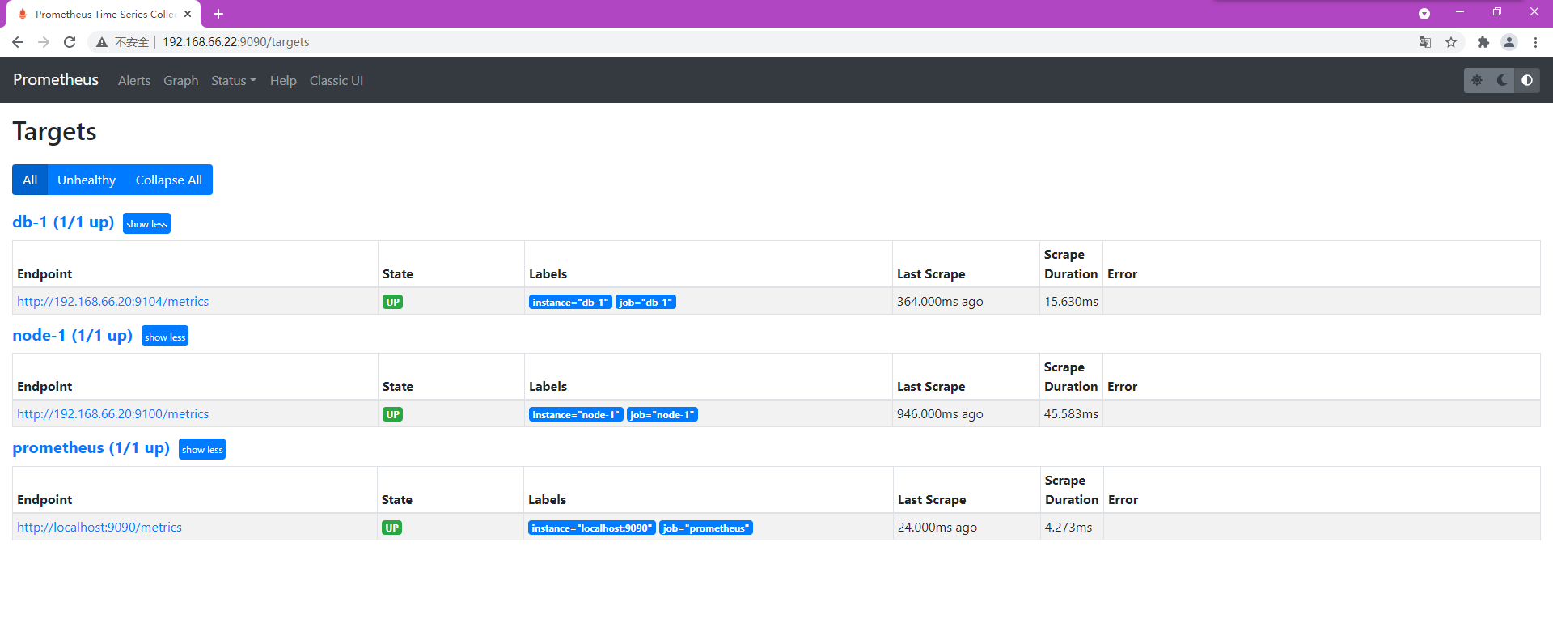Open the Status dropdown menu
The height and width of the screenshot is (640, 1553).
click(x=234, y=81)
